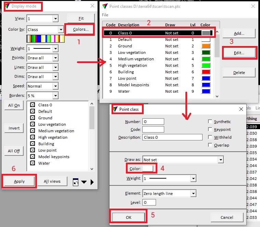The image size is (260, 227).
Task: Close the Point class dialog
Action: [241, 109]
